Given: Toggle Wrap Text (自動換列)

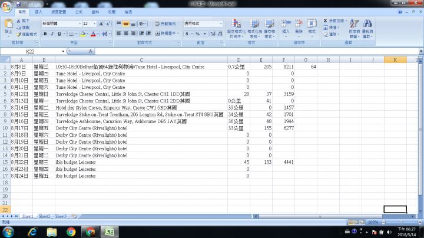Looking at the screenshot, I should pyautogui.click(x=165, y=24).
